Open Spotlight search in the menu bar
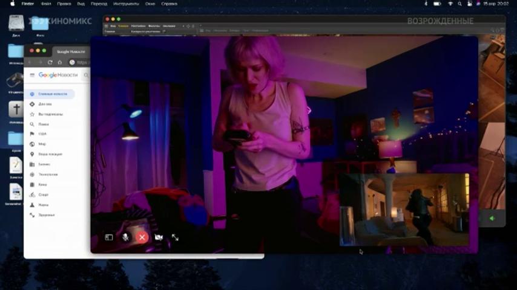Viewport: 517px width, 290px height. tap(459, 4)
